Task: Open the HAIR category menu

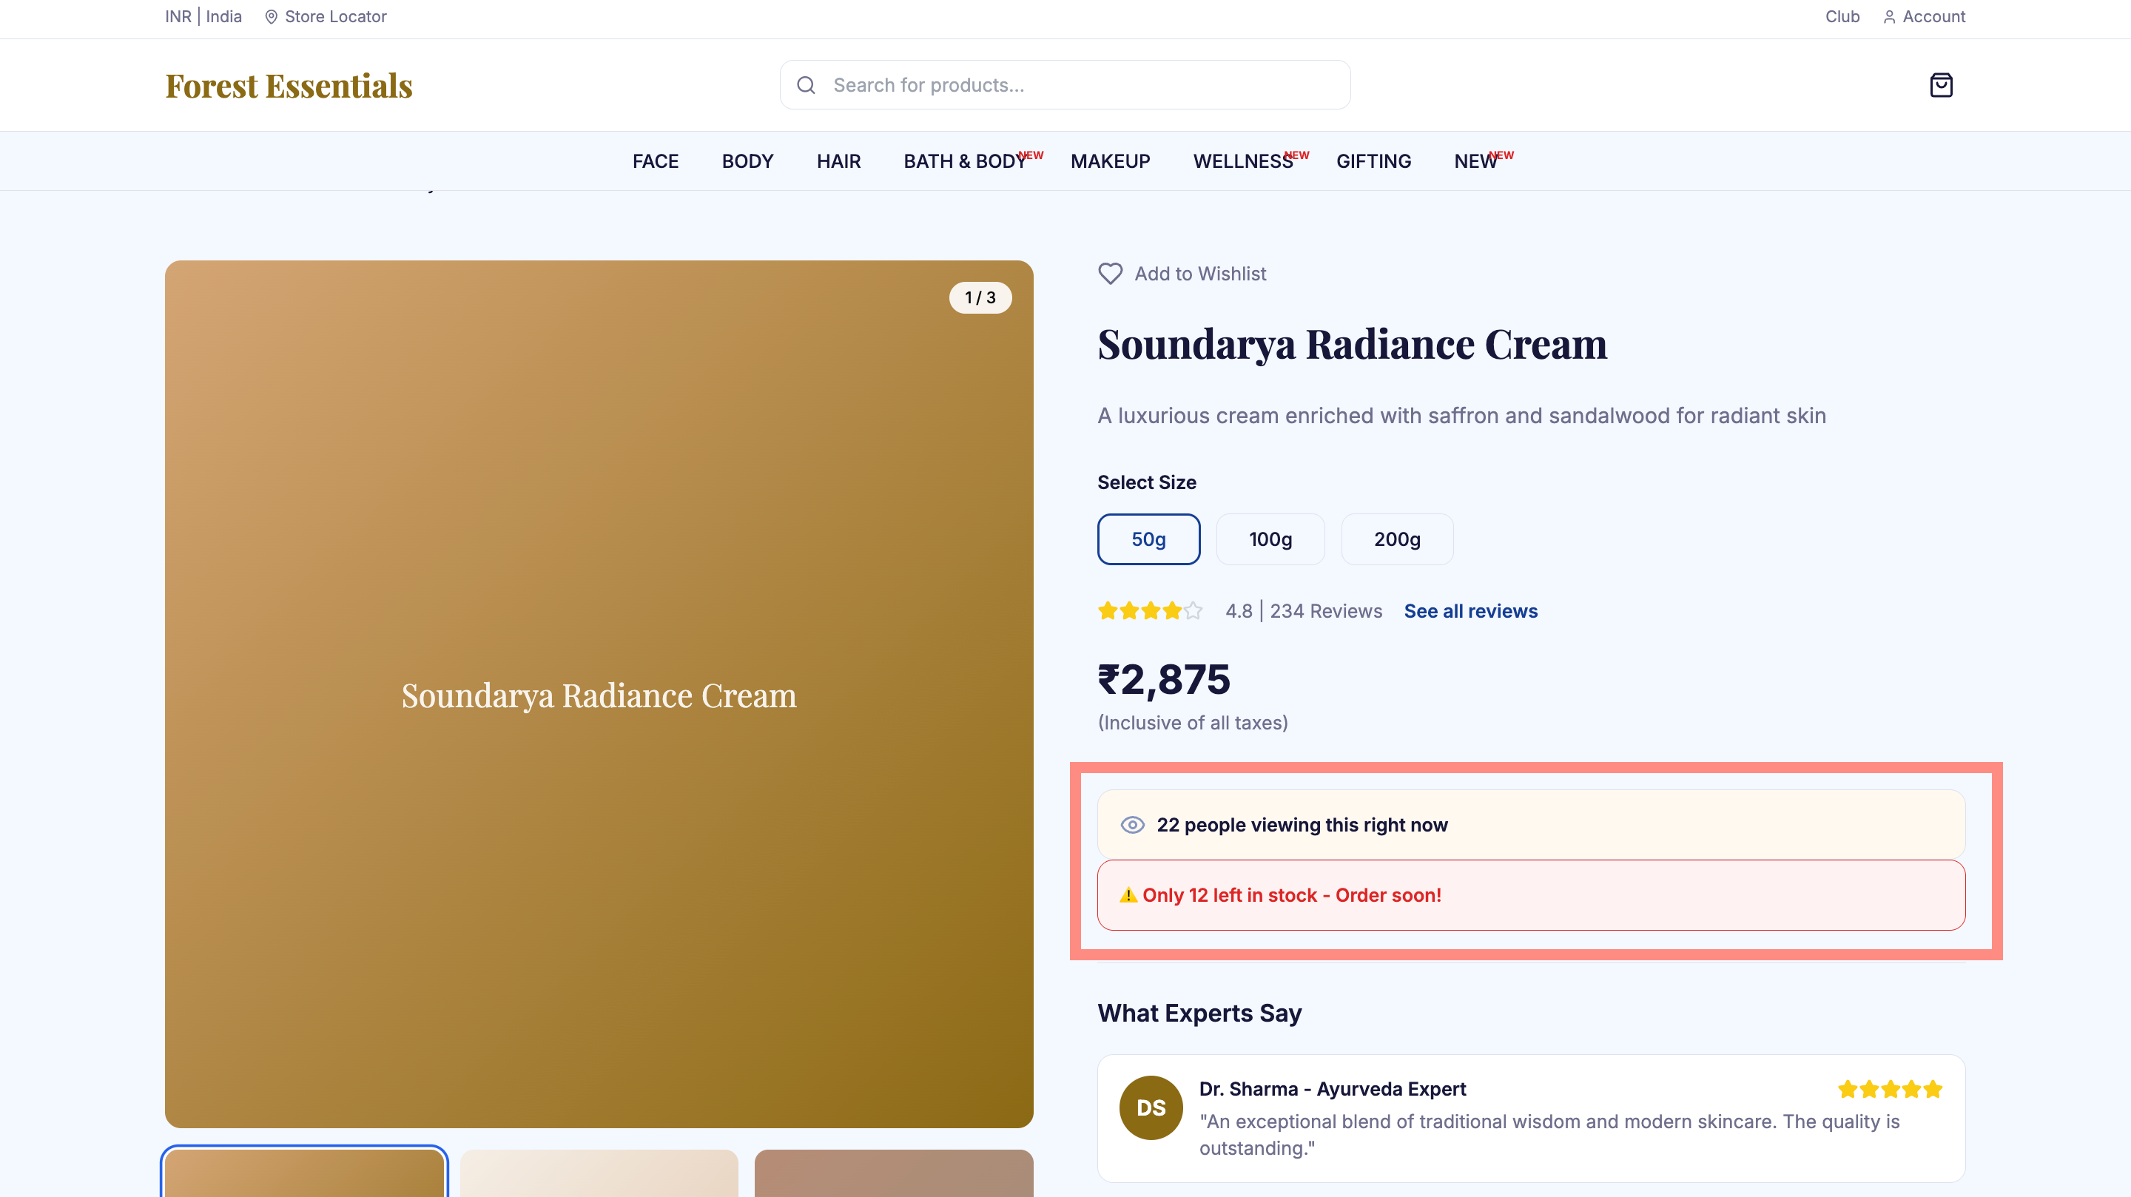Action: (839, 161)
